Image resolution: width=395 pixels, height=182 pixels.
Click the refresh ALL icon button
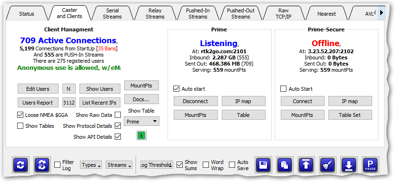point(42,165)
